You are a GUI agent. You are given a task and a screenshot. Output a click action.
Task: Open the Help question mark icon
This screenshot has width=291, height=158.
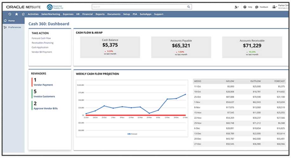(x=245, y=7)
